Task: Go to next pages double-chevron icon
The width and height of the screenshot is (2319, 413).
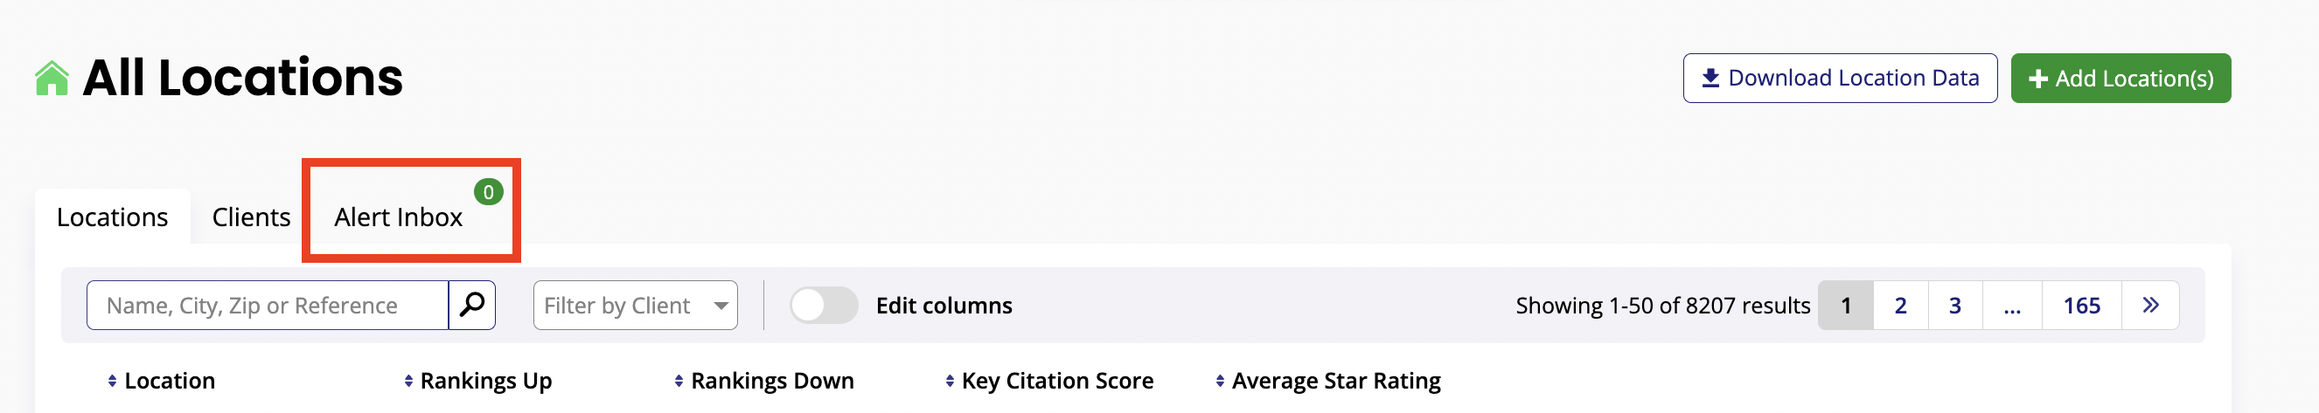Action: click(x=2149, y=305)
